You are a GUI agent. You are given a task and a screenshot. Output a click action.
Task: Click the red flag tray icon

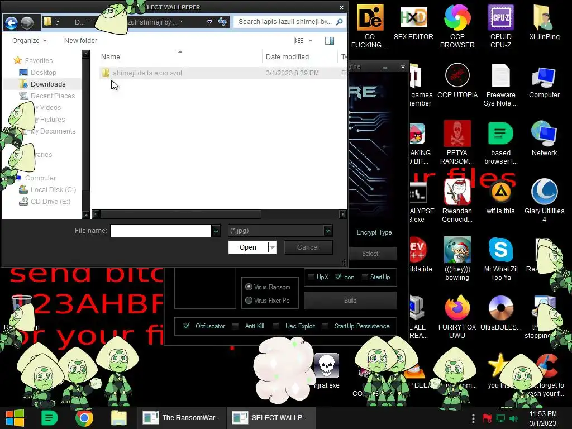[x=487, y=418]
